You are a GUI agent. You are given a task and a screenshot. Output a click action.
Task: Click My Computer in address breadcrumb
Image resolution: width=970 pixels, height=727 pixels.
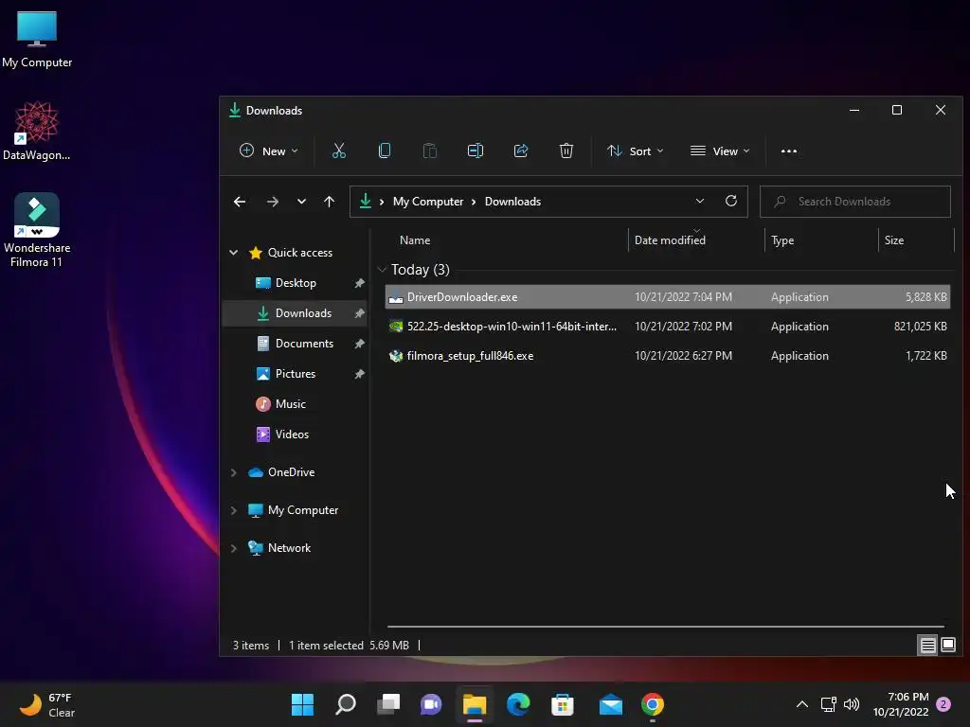pos(428,202)
